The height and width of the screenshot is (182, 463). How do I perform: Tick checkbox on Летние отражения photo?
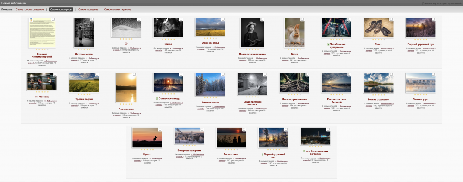(391, 74)
